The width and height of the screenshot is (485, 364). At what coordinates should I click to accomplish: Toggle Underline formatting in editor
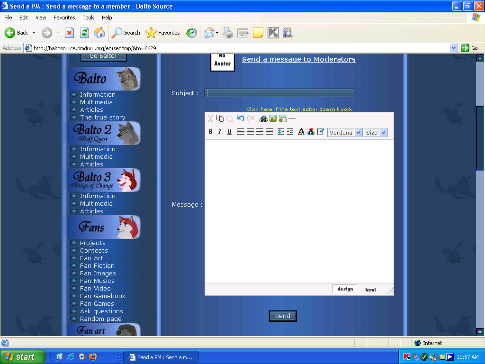point(229,132)
